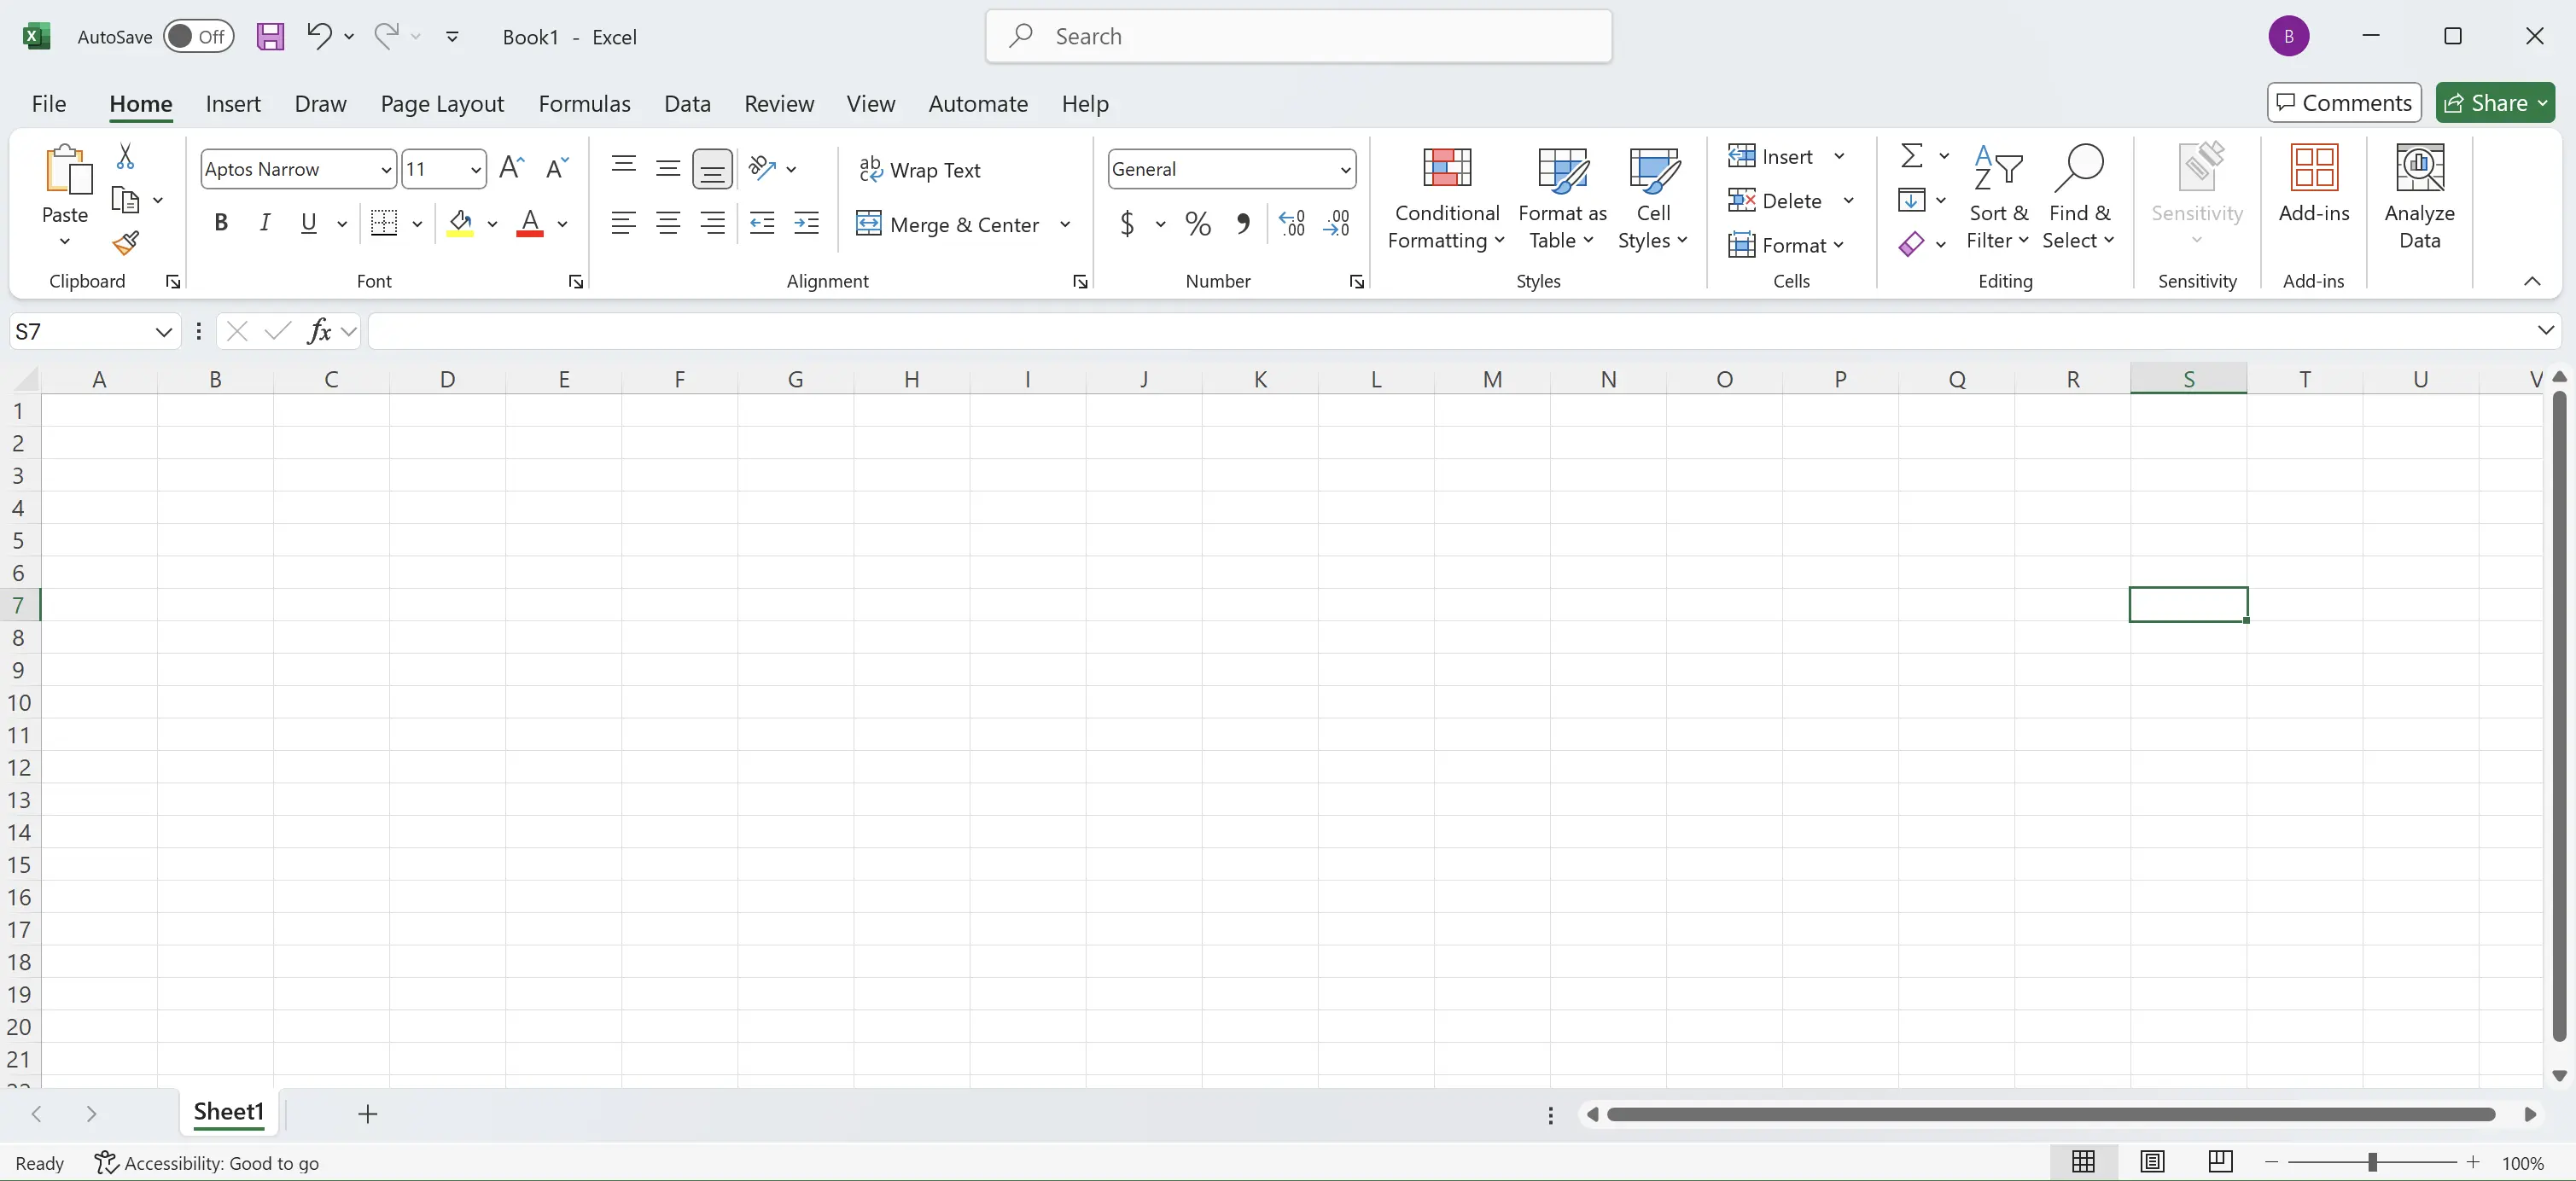Select the Format Painter tool
This screenshot has width=2576, height=1181.
126,243
